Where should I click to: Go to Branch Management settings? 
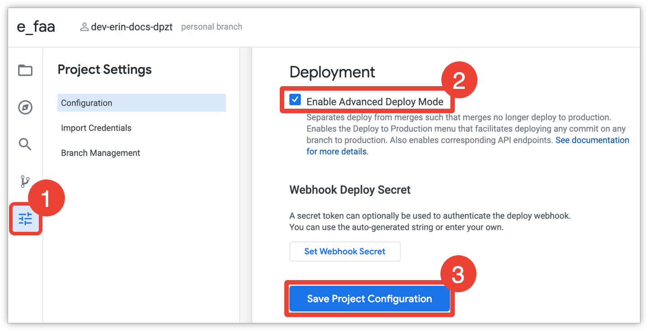(101, 153)
